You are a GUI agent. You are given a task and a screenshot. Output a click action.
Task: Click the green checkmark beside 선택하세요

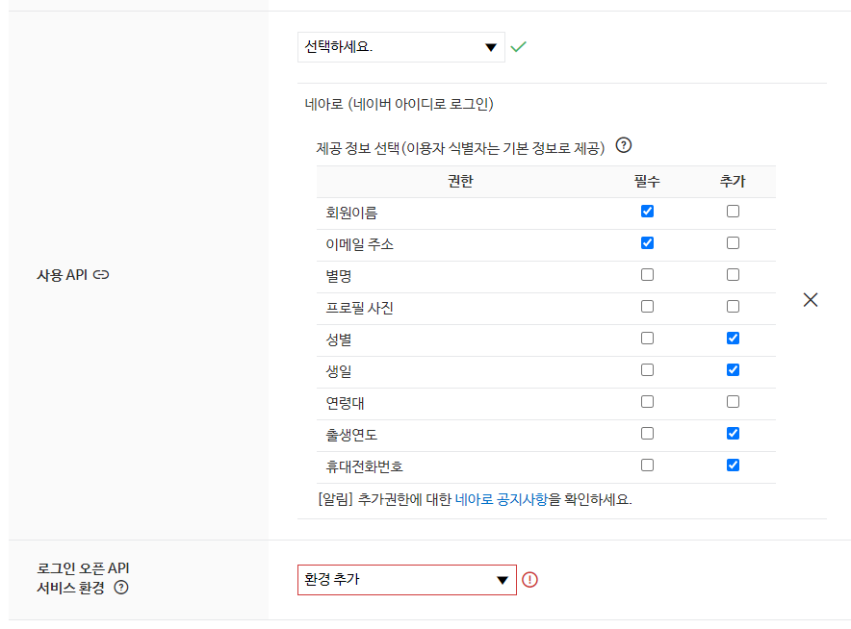(518, 47)
